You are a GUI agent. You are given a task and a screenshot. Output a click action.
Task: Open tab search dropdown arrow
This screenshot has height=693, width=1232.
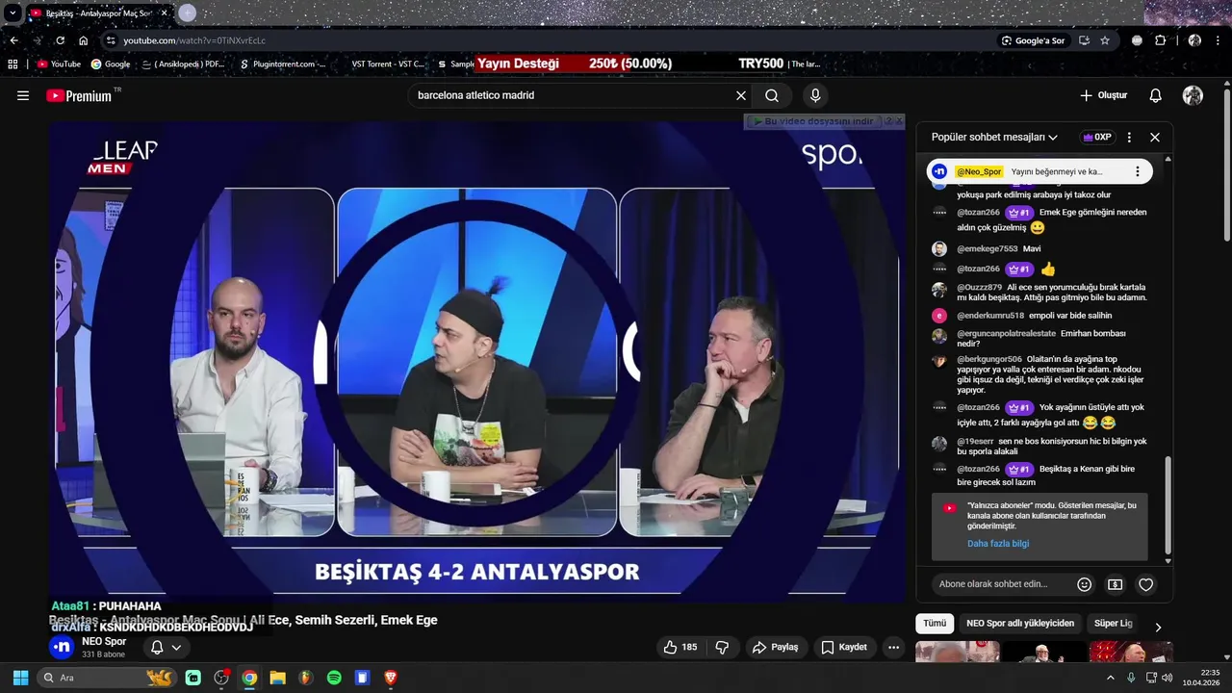pos(13,13)
